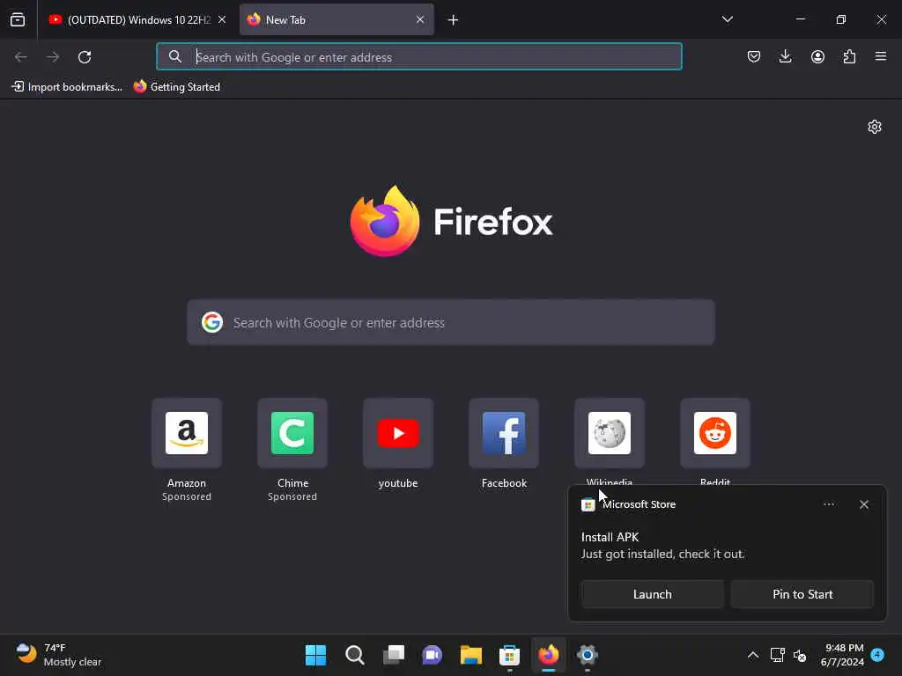
Task: Open the weather widget showing 74°F
Action: coord(59,655)
